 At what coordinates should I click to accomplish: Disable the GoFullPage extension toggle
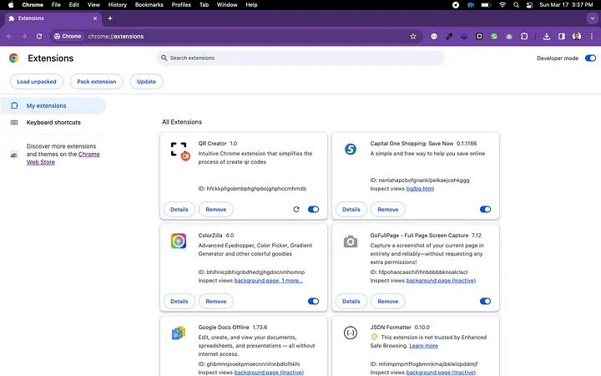(485, 301)
